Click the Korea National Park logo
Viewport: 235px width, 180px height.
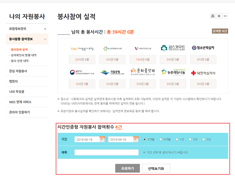click(112, 72)
